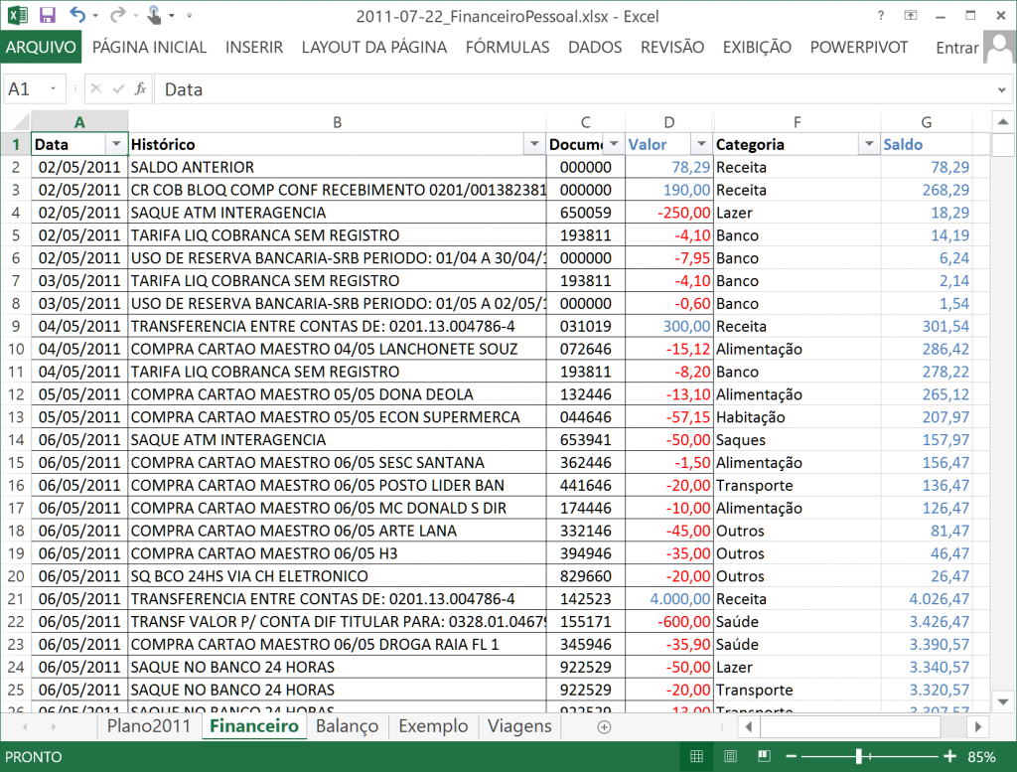This screenshot has width=1017, height=772.
Task: Click the Touch/Mouse mode icon
Action: (154, 15)
